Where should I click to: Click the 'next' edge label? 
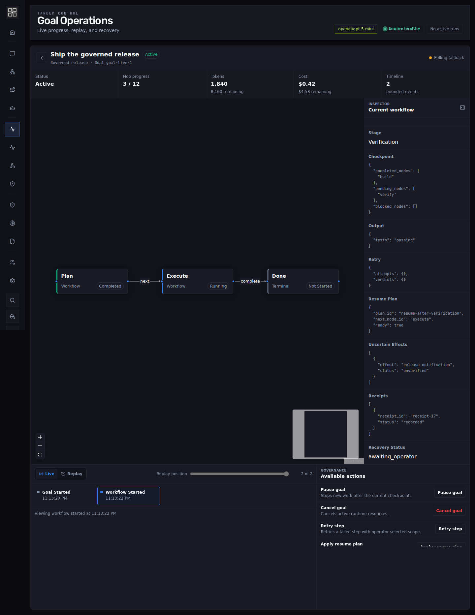[x=145, y=281]
